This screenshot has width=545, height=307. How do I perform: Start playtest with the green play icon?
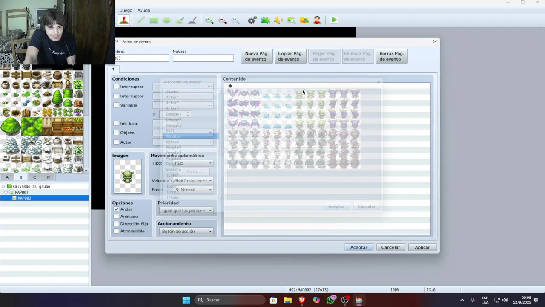334,20
